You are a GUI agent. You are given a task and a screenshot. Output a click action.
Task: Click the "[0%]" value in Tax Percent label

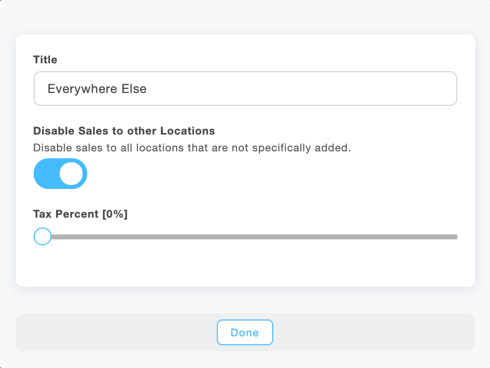click(x=114, y=214)
